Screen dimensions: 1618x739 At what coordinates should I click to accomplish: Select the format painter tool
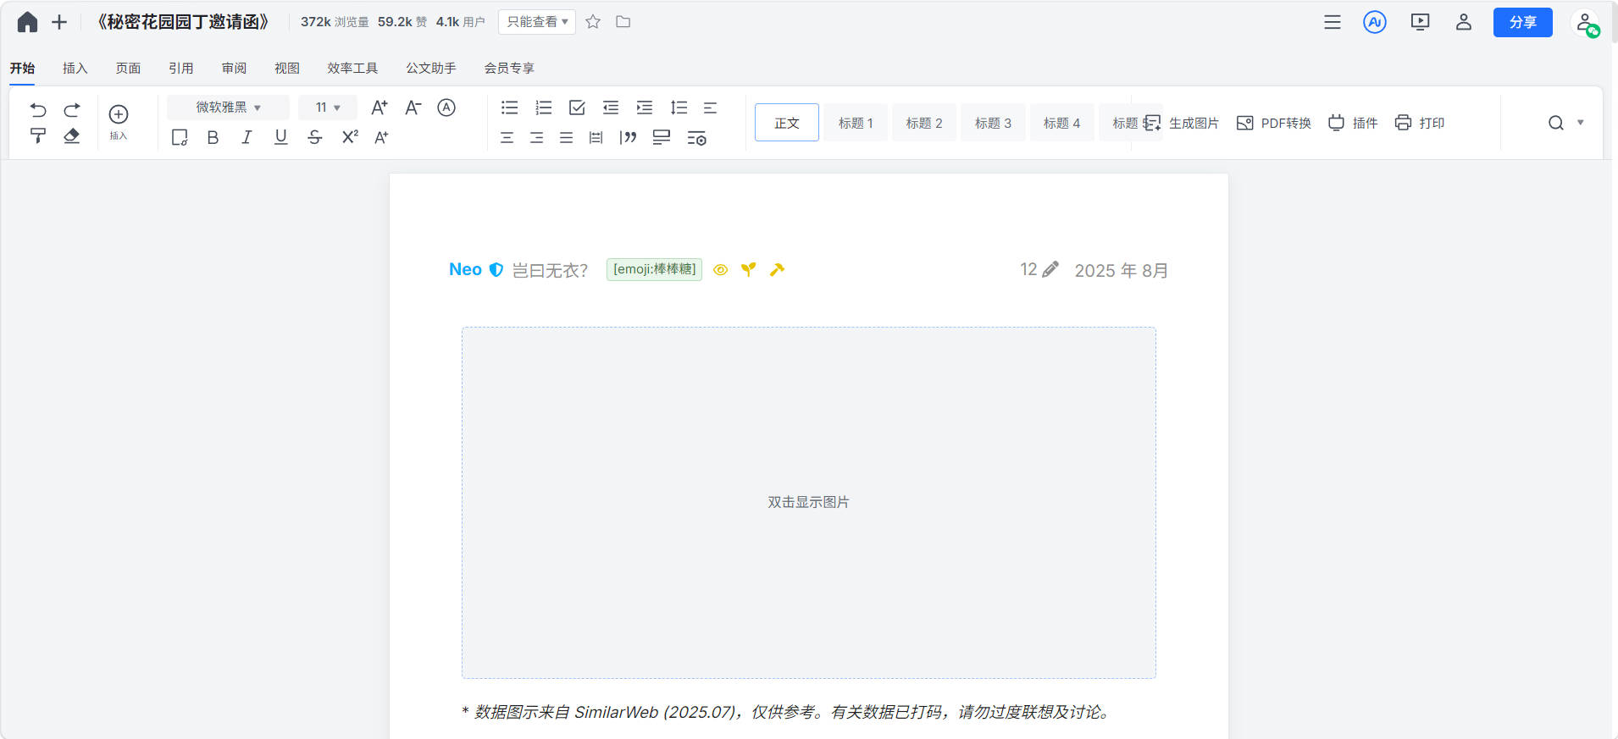click(38, 135)
